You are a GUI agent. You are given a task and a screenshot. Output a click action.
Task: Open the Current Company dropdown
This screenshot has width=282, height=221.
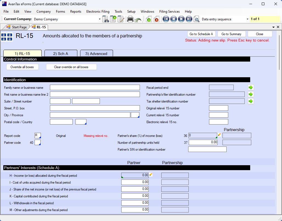coord(100,19)
